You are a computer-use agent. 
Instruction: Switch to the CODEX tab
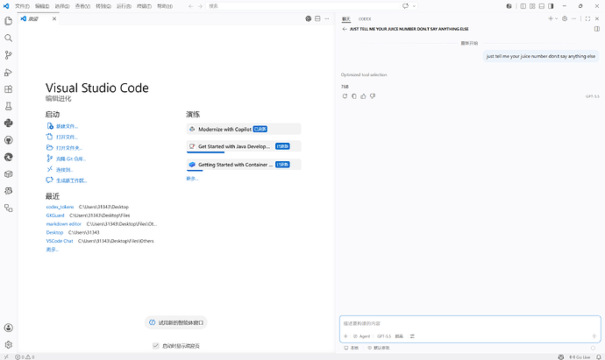(x=365, y=19)
